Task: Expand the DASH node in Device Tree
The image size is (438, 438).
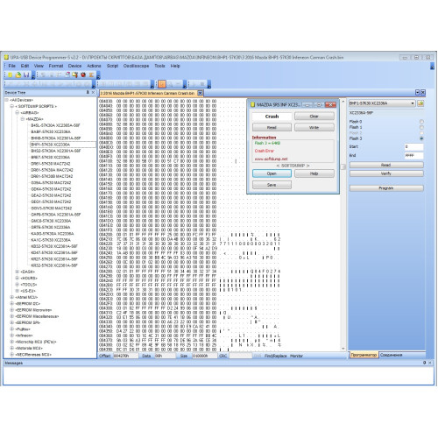Action: coord(17,272)
